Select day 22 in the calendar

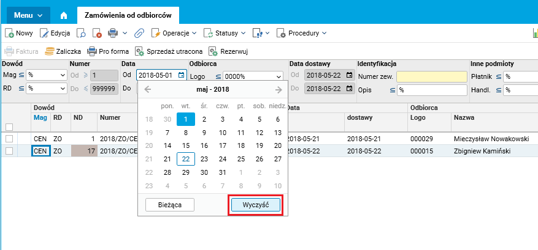tap(186, 159)
